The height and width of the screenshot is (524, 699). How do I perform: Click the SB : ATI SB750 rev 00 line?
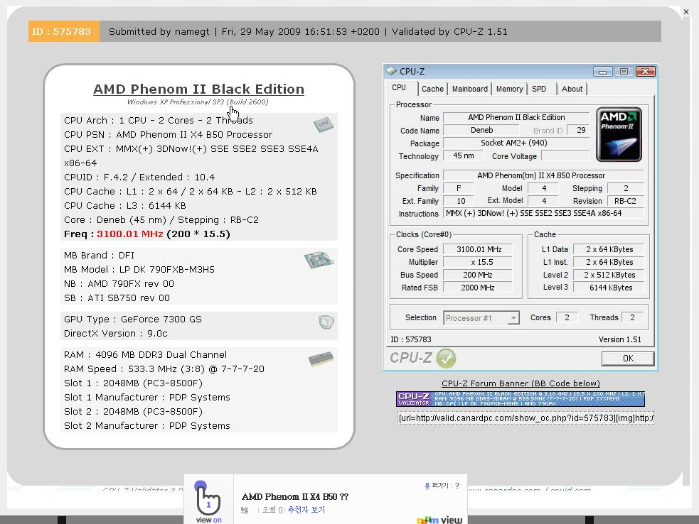pos(117,298)
